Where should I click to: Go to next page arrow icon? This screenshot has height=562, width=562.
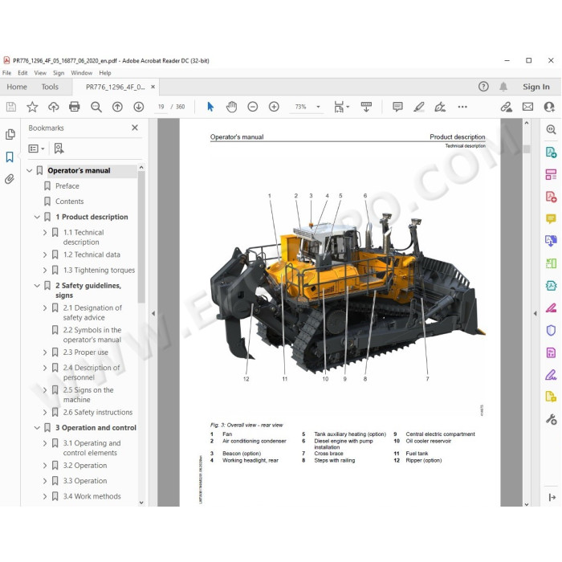139,107
